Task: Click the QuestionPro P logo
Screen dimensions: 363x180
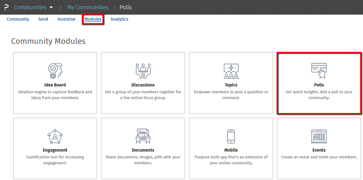Action: pos(6,7)
